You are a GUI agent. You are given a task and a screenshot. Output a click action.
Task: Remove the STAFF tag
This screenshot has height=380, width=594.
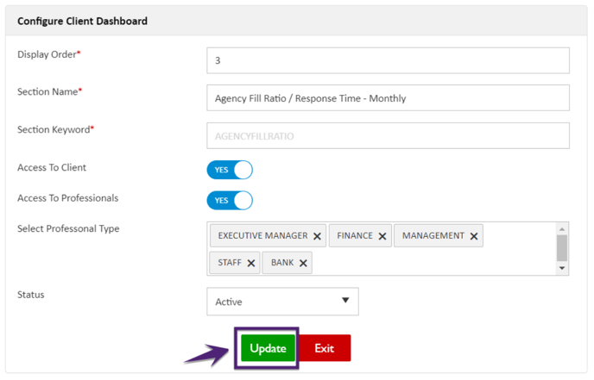pyautogui.click(x=250, y=263)
